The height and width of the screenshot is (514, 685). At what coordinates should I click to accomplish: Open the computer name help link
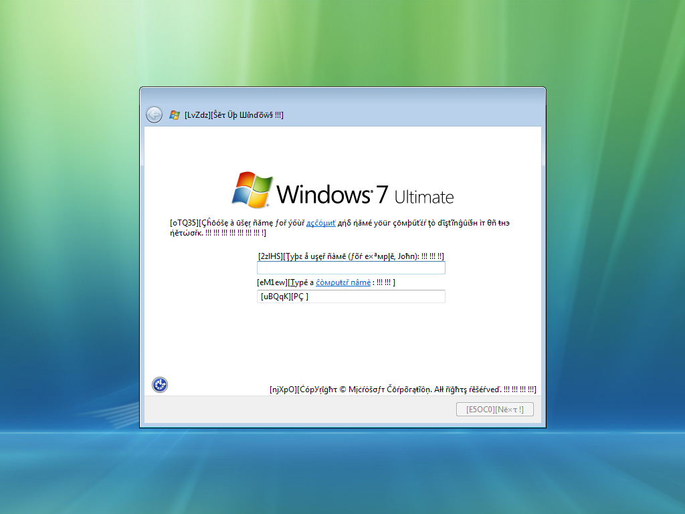[343, 282]
